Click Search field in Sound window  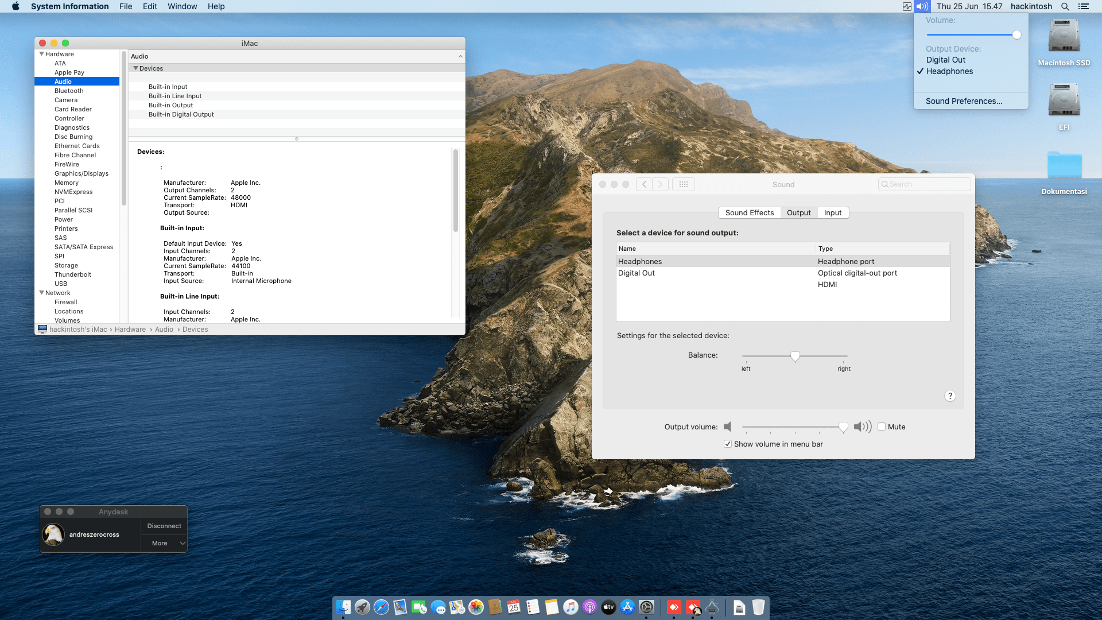point(924,184)
